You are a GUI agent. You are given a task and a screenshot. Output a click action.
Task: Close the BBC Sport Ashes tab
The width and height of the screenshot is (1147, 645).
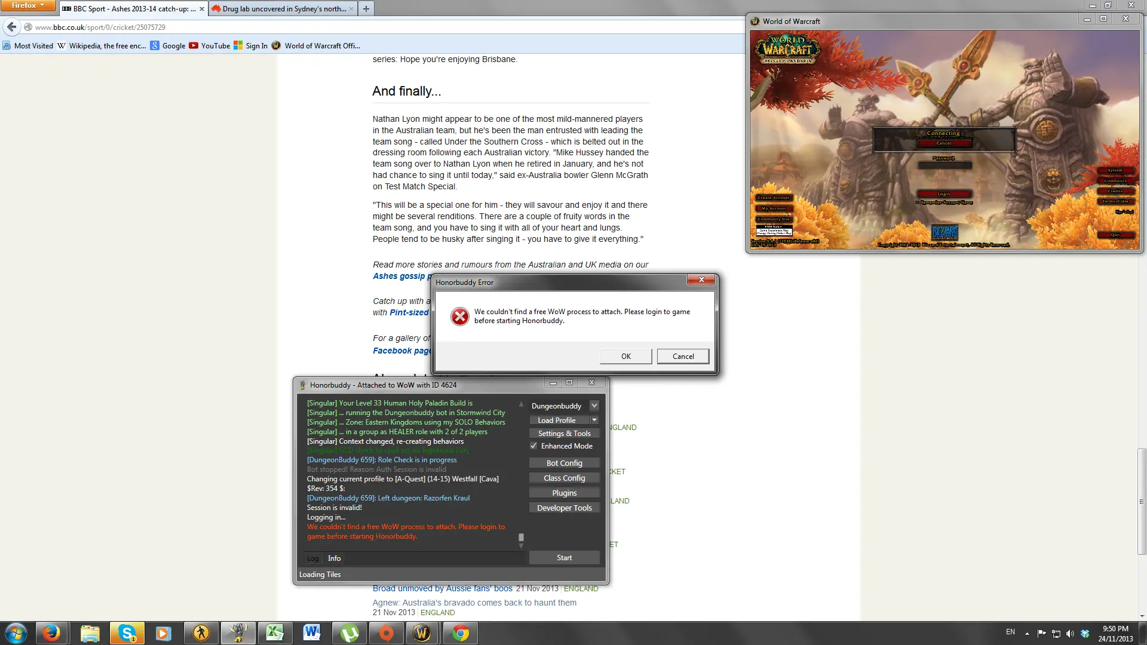tap(202, 9)
